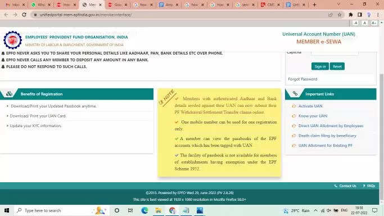Increase font size with A+ button

click(374, 22)
